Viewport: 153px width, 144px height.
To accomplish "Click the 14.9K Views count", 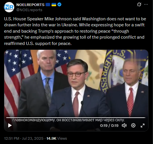I will point(57,138).
